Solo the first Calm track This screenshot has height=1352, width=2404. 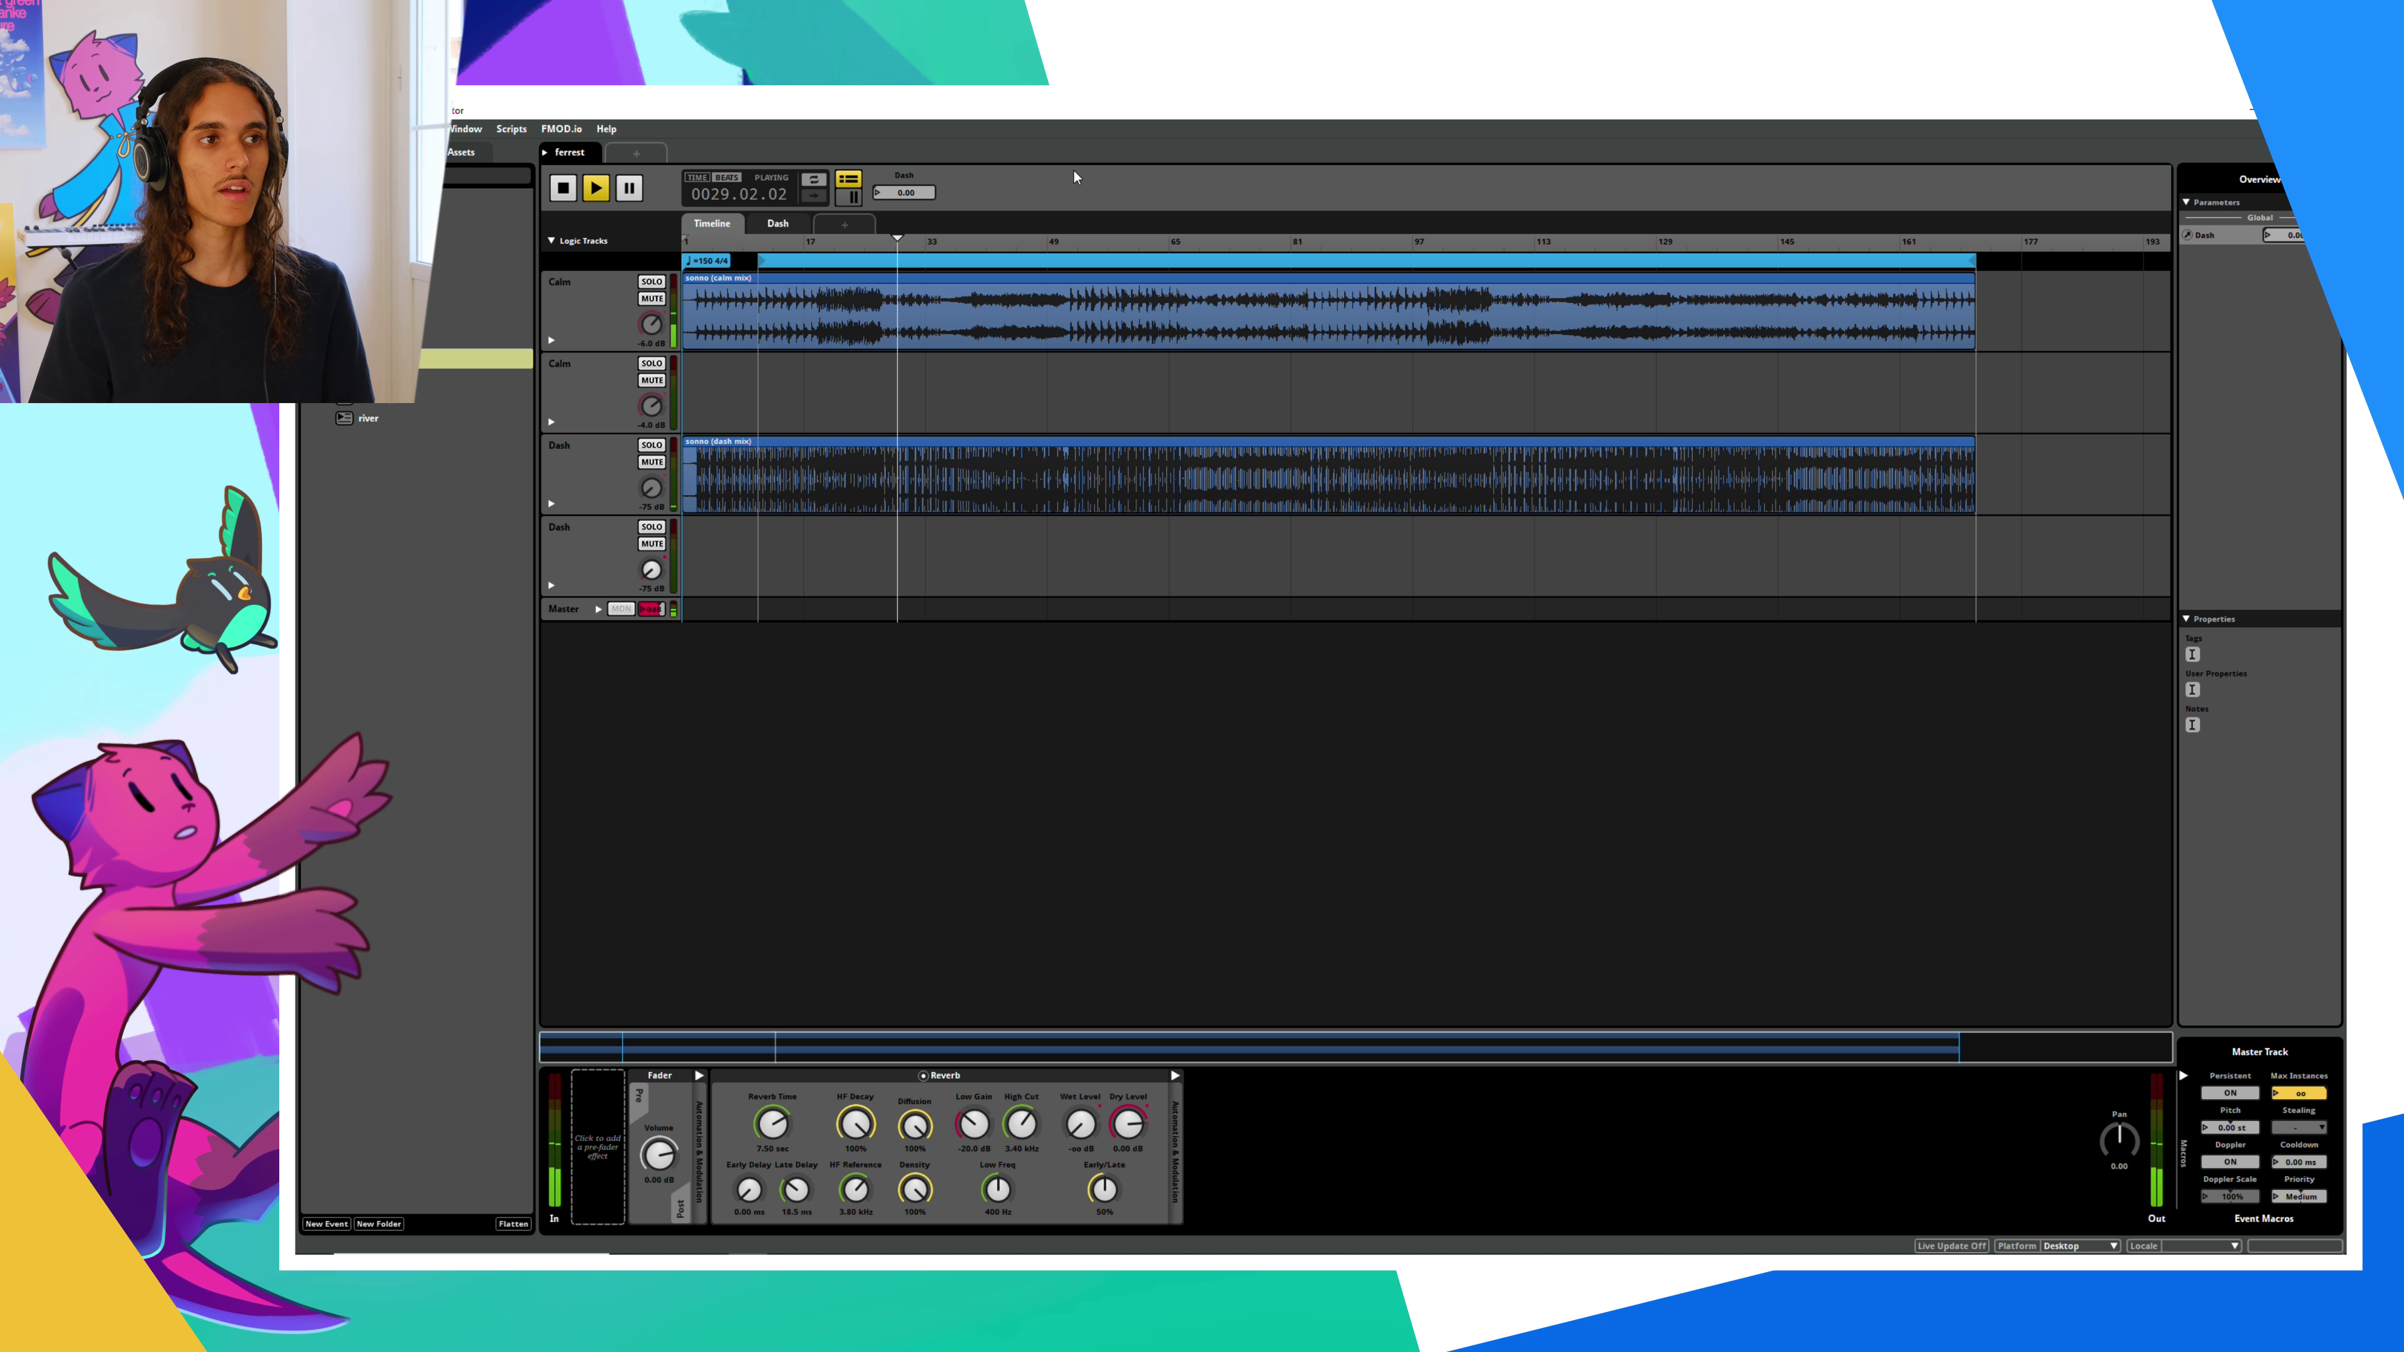tap(651, 282)
